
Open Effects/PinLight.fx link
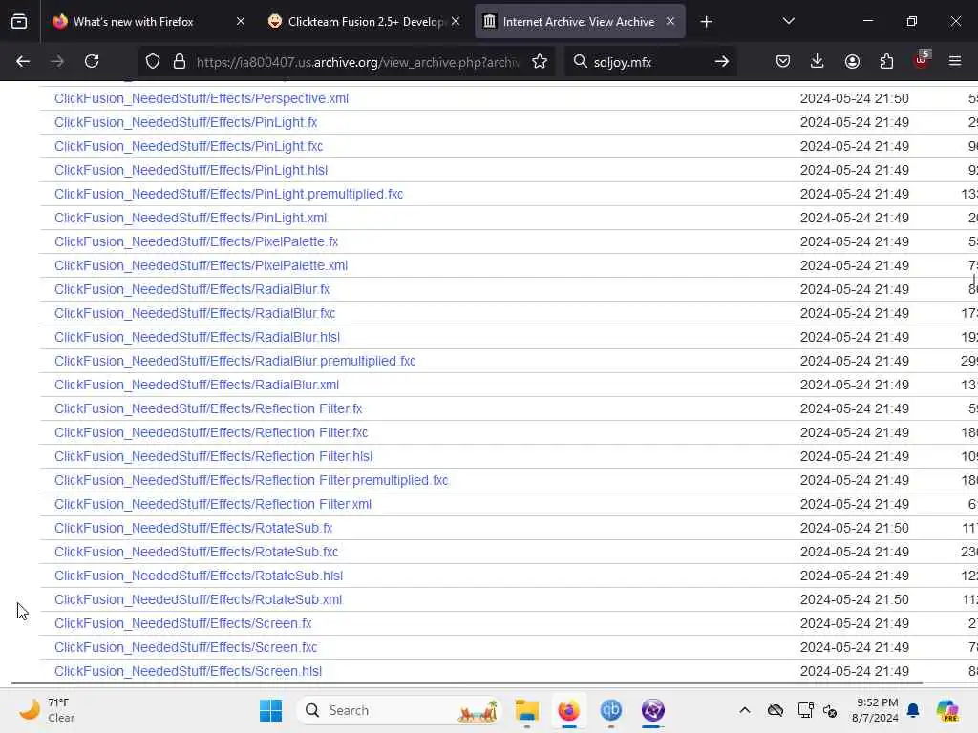tap(185, 122)
